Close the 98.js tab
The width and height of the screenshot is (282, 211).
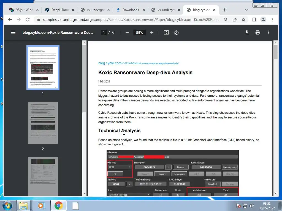pyautogui.click(x=37, y=10)
